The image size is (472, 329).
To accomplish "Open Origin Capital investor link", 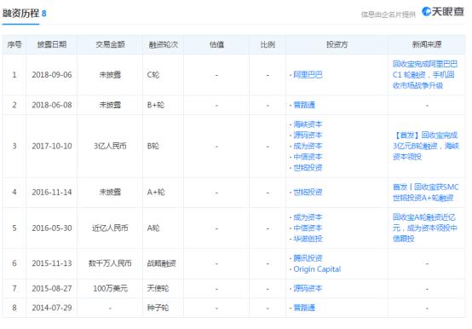I will [x=317, y=268].
